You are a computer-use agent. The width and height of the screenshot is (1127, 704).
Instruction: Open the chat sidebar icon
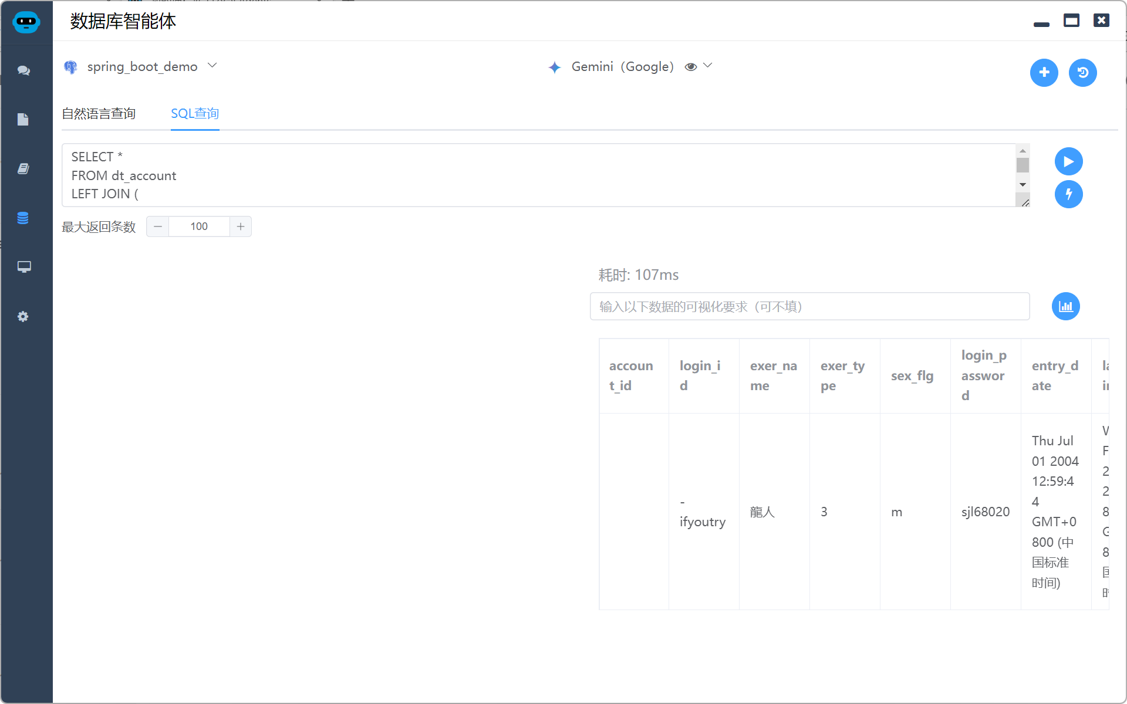[23, 70]
